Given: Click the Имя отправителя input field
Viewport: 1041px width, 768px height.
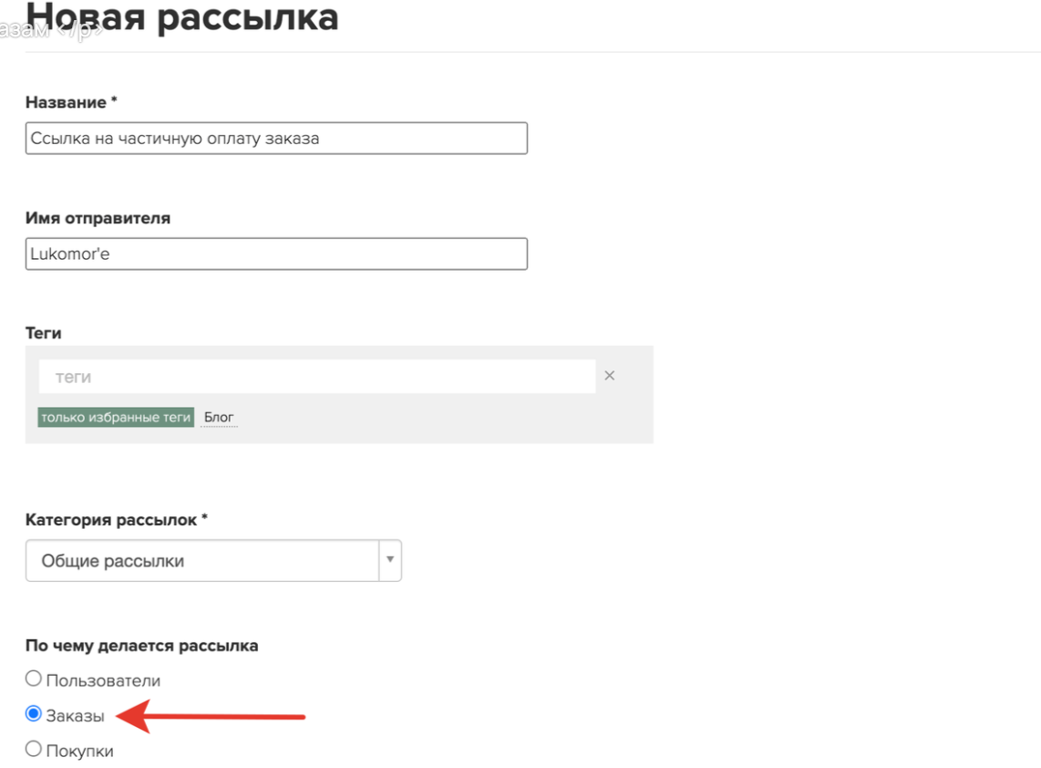Looking at the screenshot, I should click(x=276, y=254).
